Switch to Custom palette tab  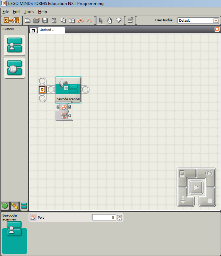pyautogui.click(x=24, y=206)
